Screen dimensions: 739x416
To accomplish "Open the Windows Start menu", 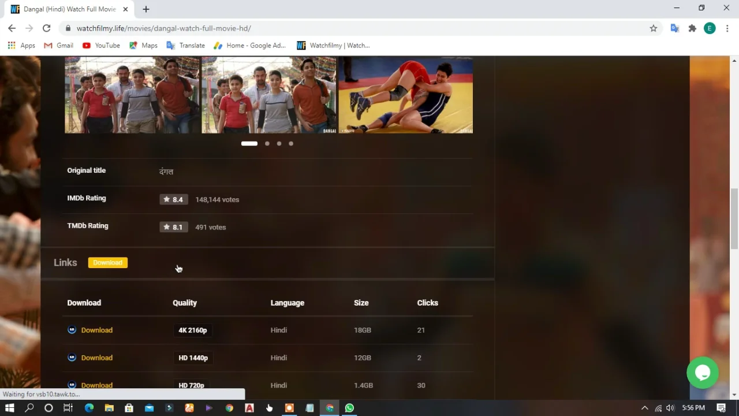I will tap(9, 408).
